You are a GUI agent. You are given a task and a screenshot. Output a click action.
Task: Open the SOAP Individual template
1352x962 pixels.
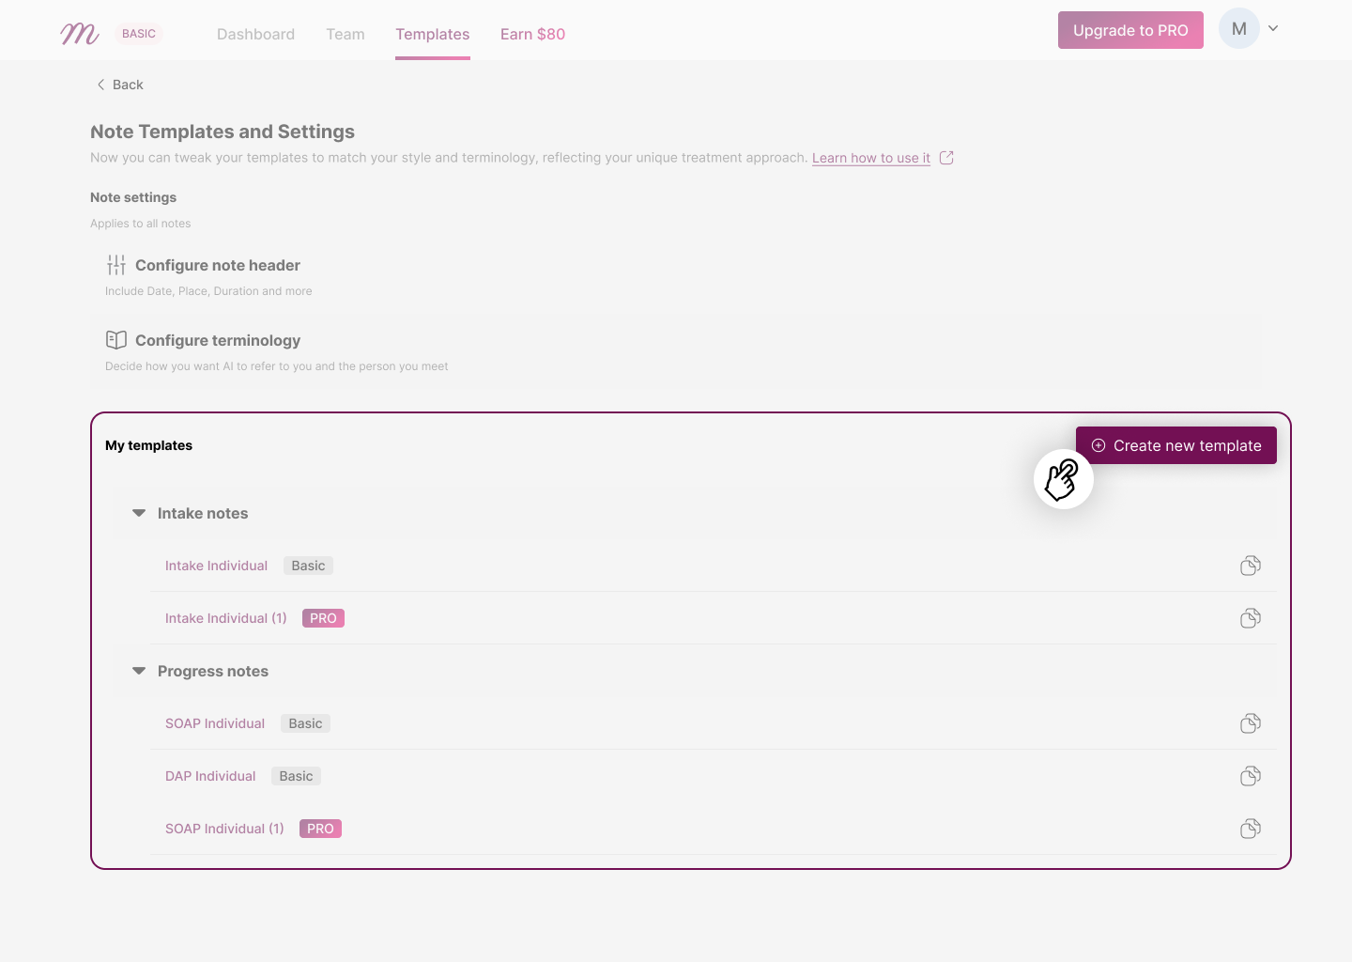coord(215,723)
